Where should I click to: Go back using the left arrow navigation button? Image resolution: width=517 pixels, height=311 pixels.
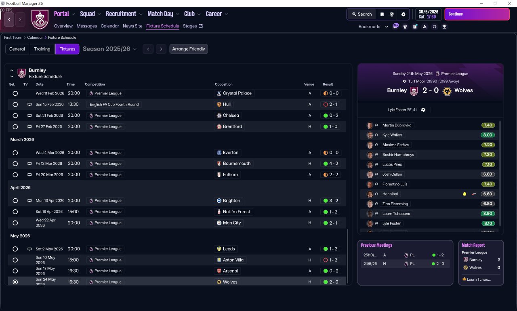pyautogui.click(x=9, y=19)
